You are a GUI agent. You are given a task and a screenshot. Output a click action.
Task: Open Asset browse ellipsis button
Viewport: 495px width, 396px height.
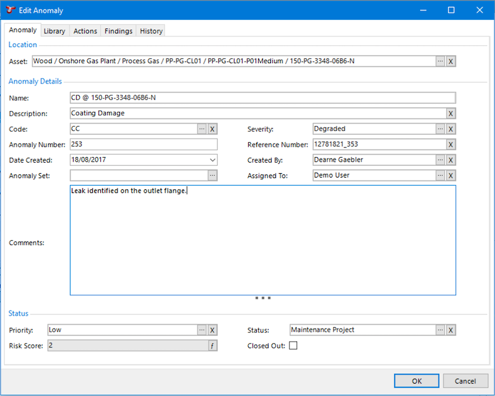(440, 61)
